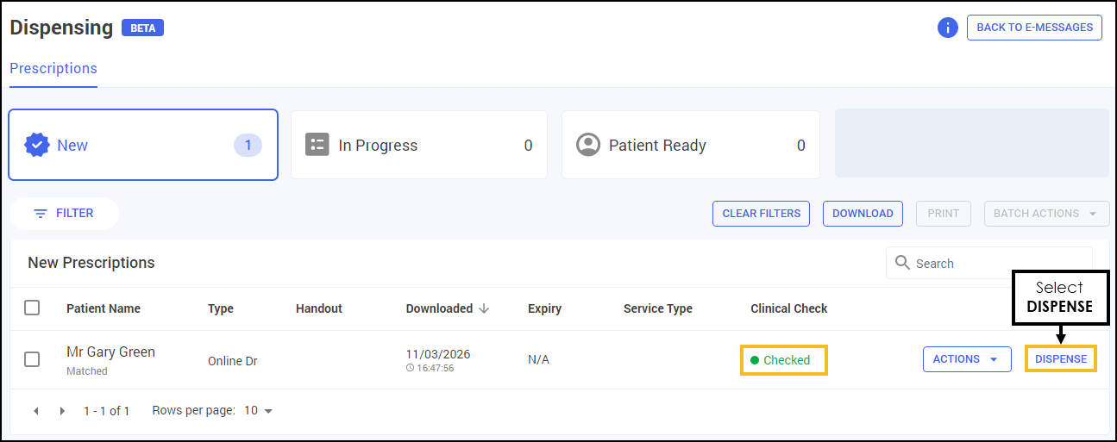Open the Actions dropdown for Gary Green
Image resolution: width=1117 pixels, height=442 pixels.
tap(966, 359)
